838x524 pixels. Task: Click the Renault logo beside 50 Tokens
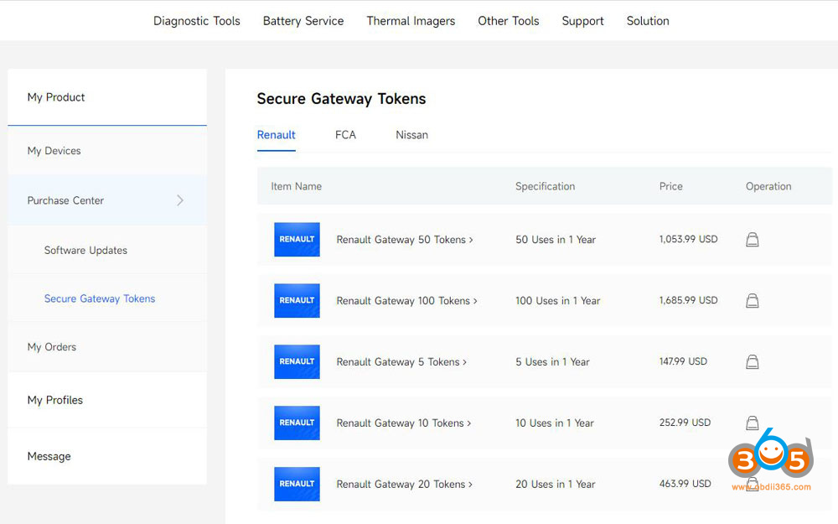coord(297,240)
